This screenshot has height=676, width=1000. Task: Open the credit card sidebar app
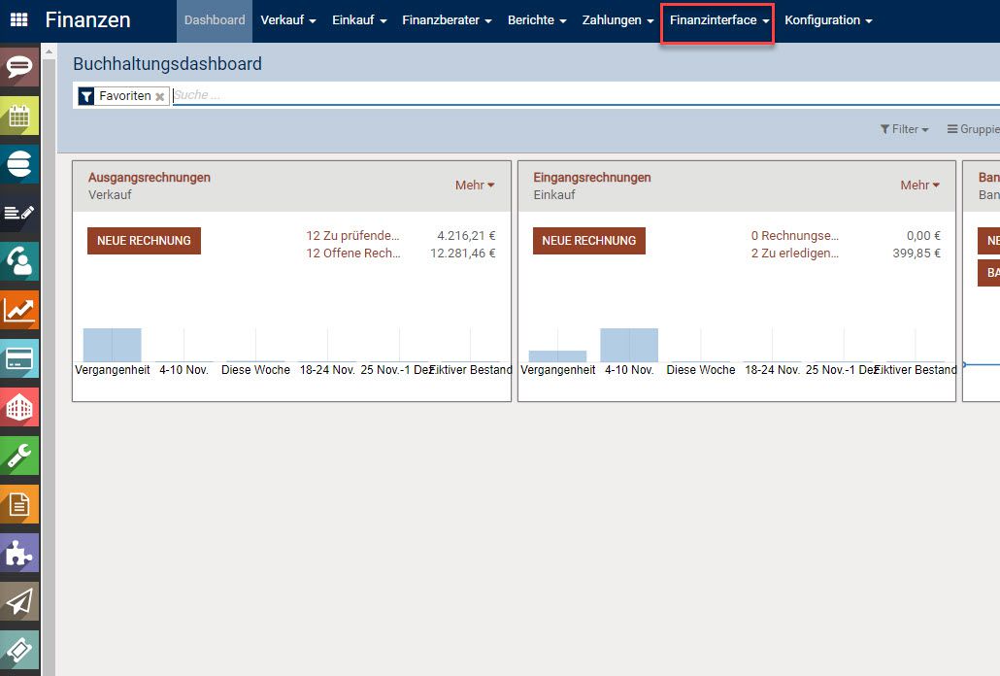19,358
